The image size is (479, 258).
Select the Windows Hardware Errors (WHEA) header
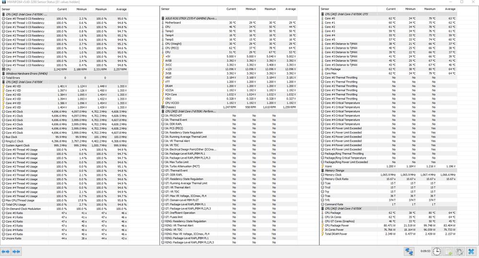click(64, 73)
